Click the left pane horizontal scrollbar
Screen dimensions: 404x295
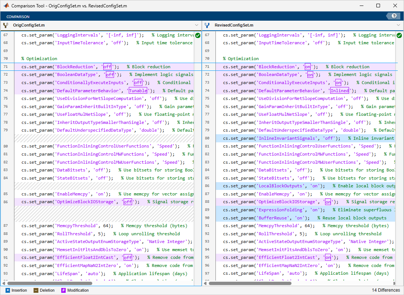pos(49,284)
